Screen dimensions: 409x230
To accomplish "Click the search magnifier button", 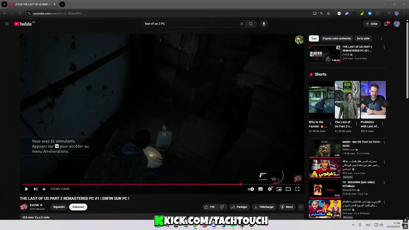I will click(251, 24).
